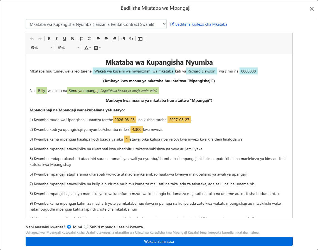Click the Wakala Saini sasa button
The image size is (318, 250).
tap(159, 241)
